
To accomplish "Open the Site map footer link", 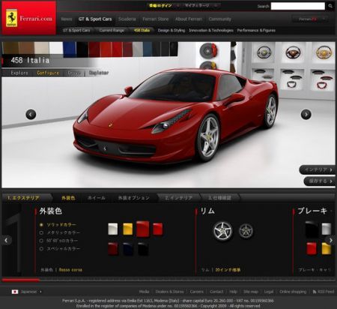I will (x=251, y=292).
